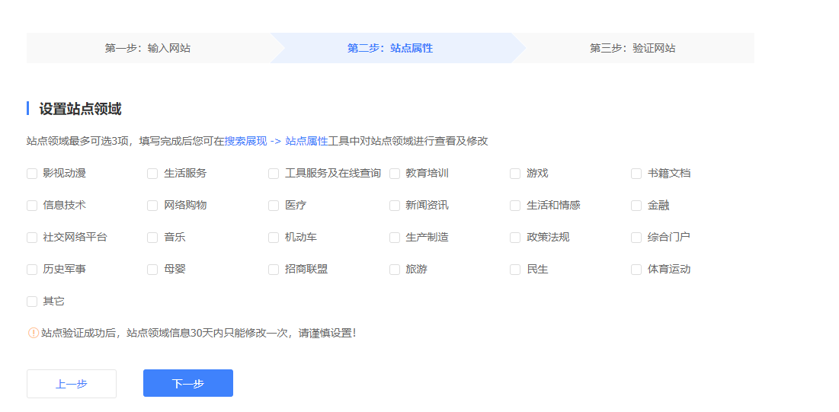Check the 游戏 checkbox

pyautogui.click(x=515, y=174)
